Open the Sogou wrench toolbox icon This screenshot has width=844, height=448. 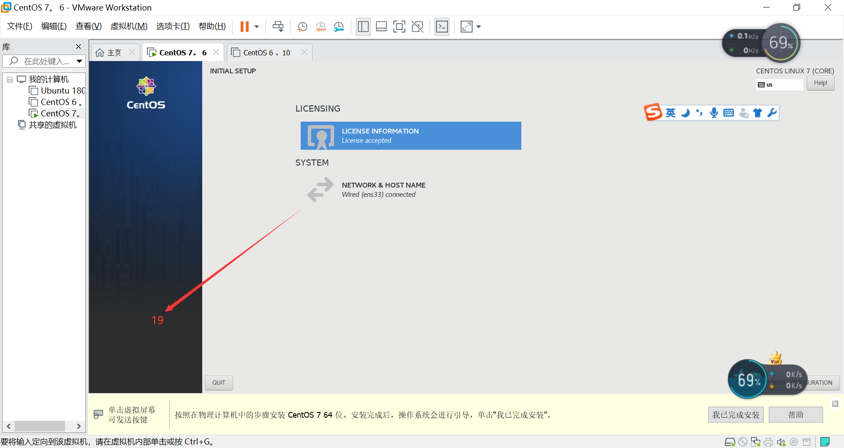point(772,113)
